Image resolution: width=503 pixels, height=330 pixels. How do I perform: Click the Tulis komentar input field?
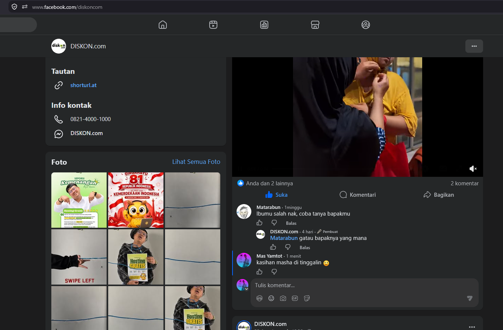[x=365, y=285]
